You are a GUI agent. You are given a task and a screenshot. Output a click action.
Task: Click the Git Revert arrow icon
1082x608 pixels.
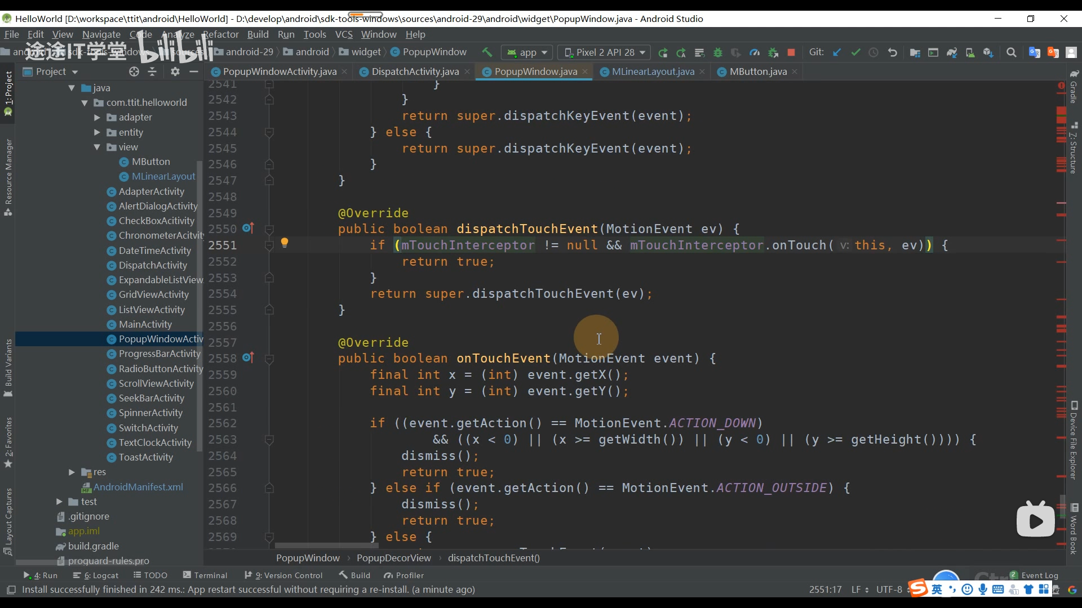point(893,52)
